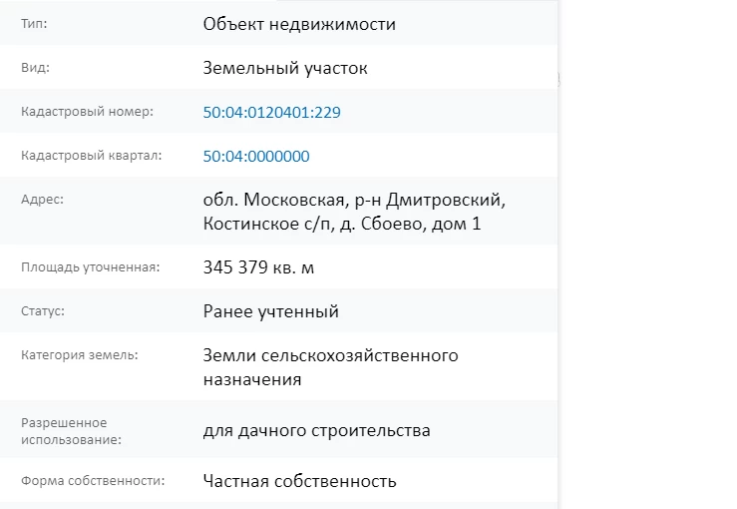Click the 'Вид:' row label
The image size is (737, 509).
(x=35, y=68)
